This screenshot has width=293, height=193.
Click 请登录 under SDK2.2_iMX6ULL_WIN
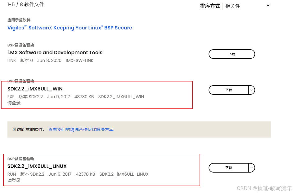pos(14,103)
